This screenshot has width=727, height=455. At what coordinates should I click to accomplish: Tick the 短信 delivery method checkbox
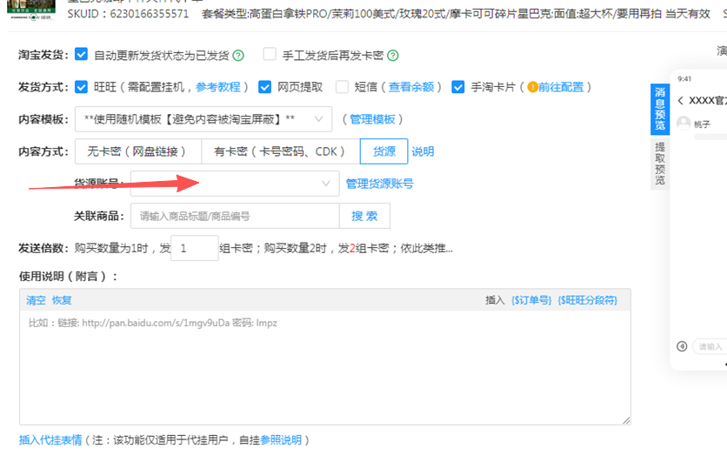pos(342,87)
